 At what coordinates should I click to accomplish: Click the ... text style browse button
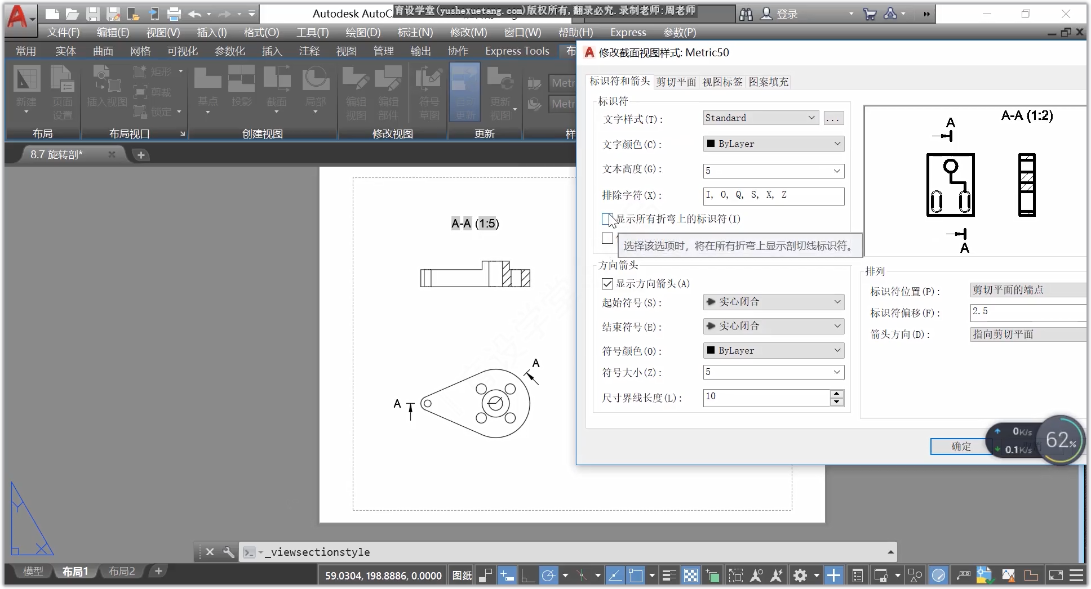833,118
